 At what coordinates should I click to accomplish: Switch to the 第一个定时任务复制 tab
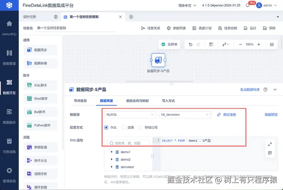pos(84,17)
